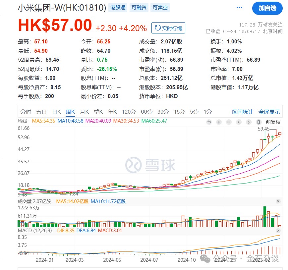Open the 月K chart tab

tap(84, 112)
